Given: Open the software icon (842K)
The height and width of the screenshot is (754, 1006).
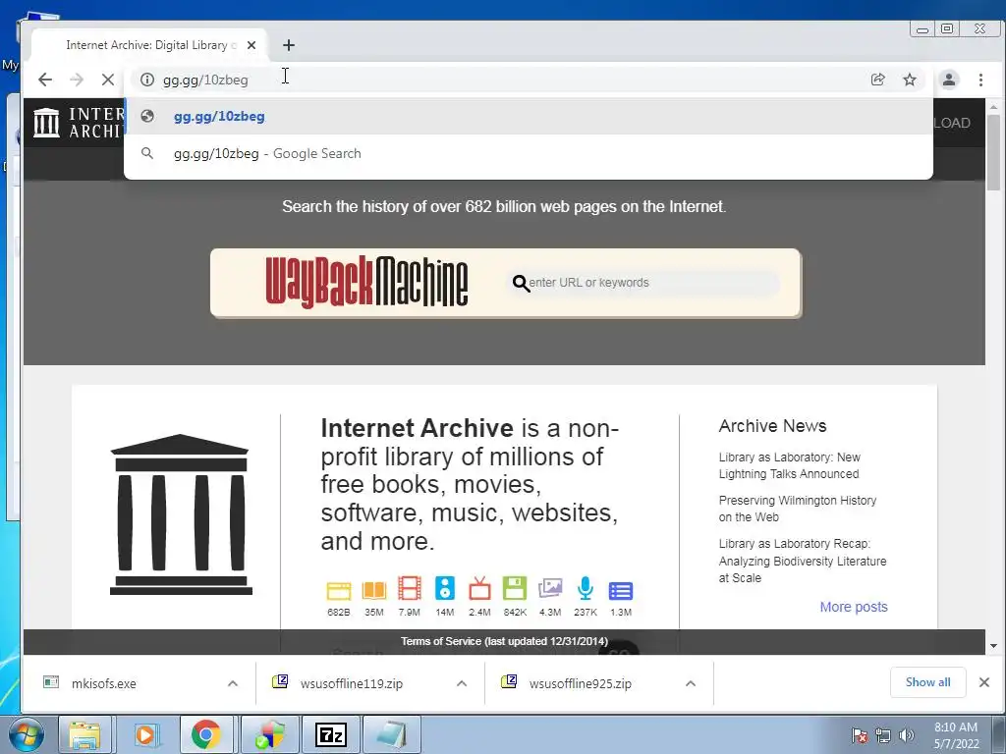Looking at the screenshot, I should pos(515,589).
